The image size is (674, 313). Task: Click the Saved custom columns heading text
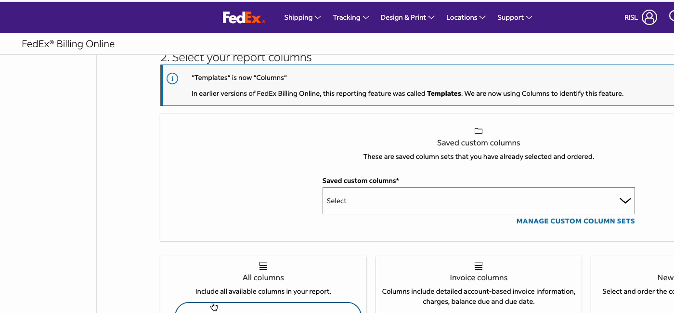pos(479,143)
